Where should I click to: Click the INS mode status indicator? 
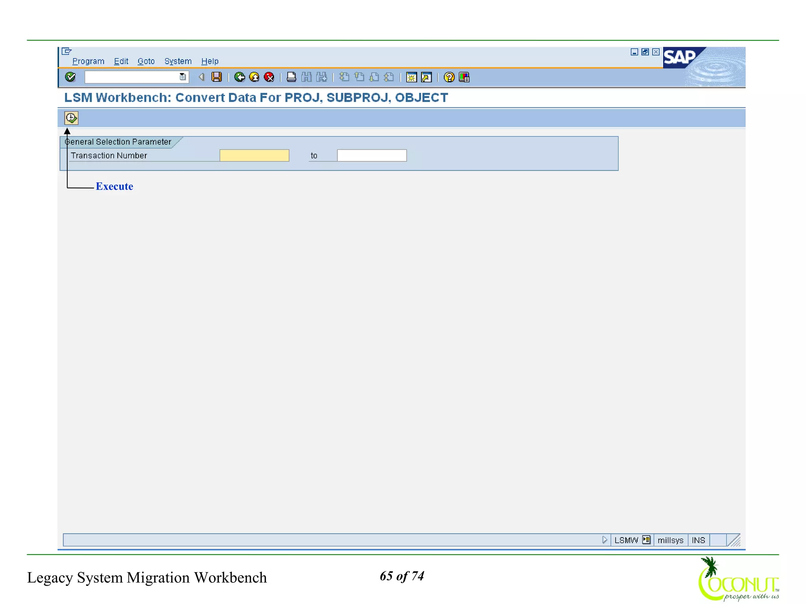(x=699, y=540)
